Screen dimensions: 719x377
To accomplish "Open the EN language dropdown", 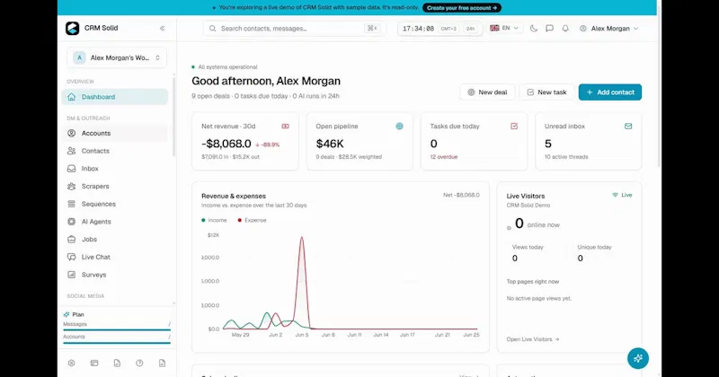I will tap(504, 29).
